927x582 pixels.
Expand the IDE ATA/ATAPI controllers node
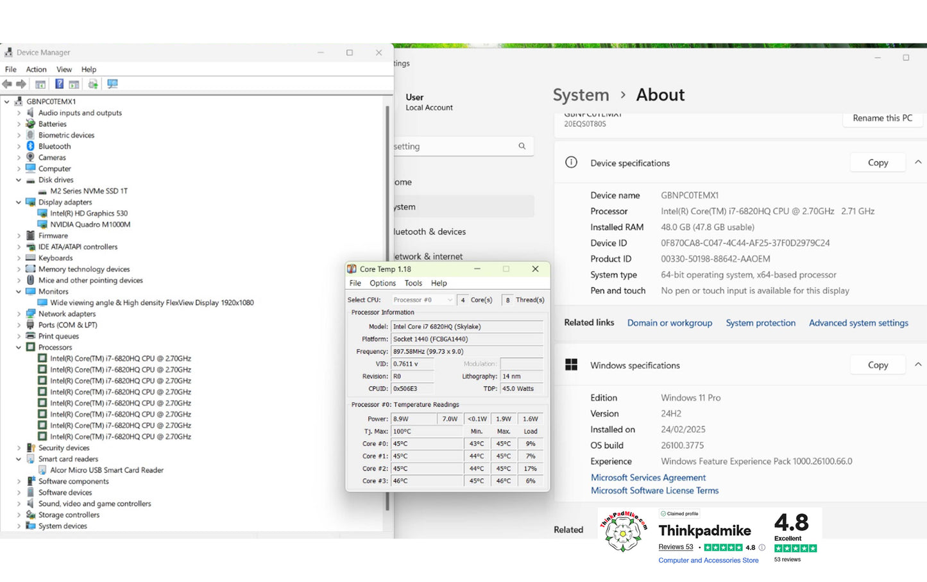coord(19,247)
